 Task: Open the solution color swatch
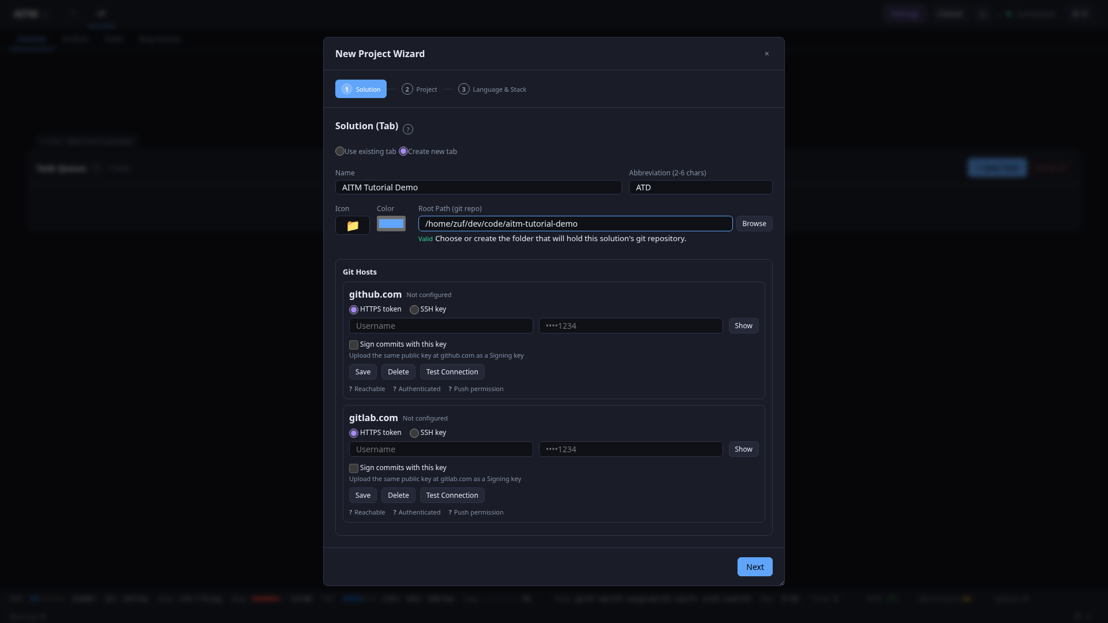pyautogui.click(x=391, y=224)
